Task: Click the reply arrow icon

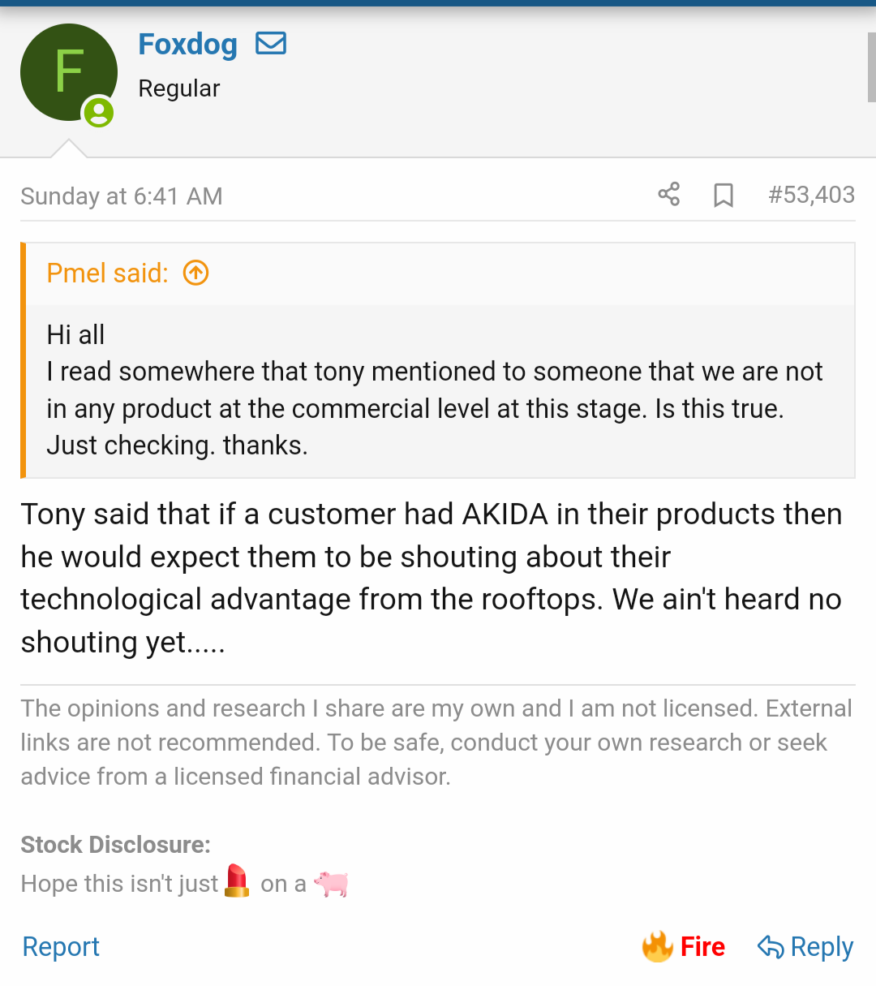Action: (770, 947)
